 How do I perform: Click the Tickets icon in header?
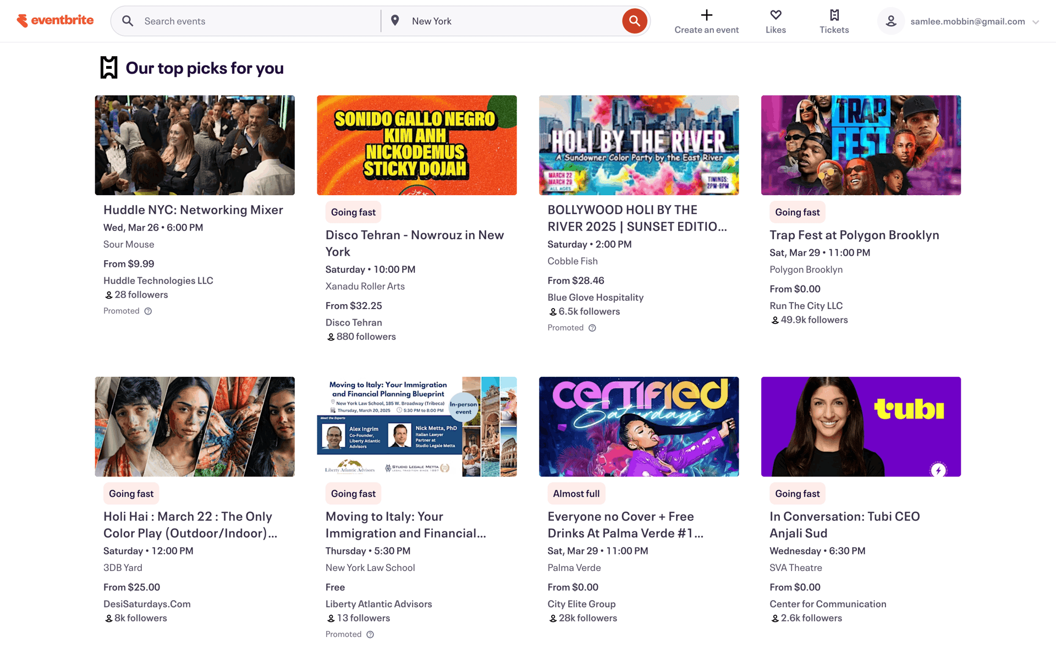click(x=834, y=15)
